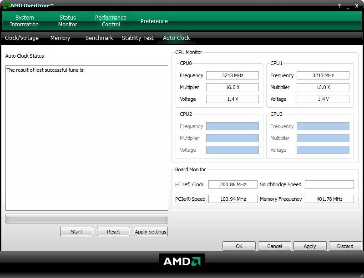The image size is (364, 278).
Task: Click the 'CPU Monitor' group label
Action: coord(189,52)
